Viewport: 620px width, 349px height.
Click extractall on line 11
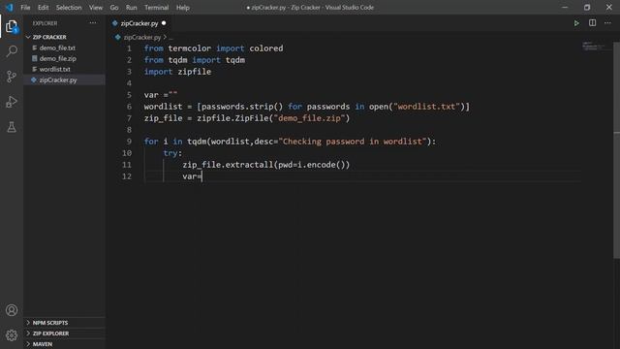click(249, 165)
